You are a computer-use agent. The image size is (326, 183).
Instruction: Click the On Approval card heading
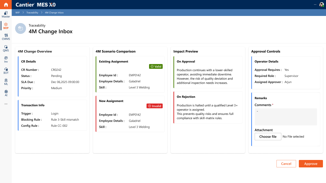(x=186, y=61)
